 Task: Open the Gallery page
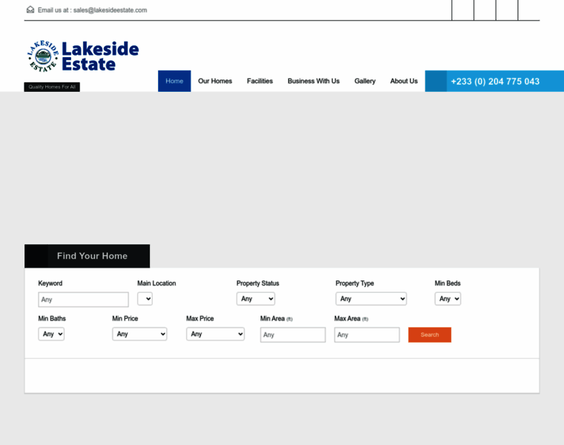(x=364, y=81)
